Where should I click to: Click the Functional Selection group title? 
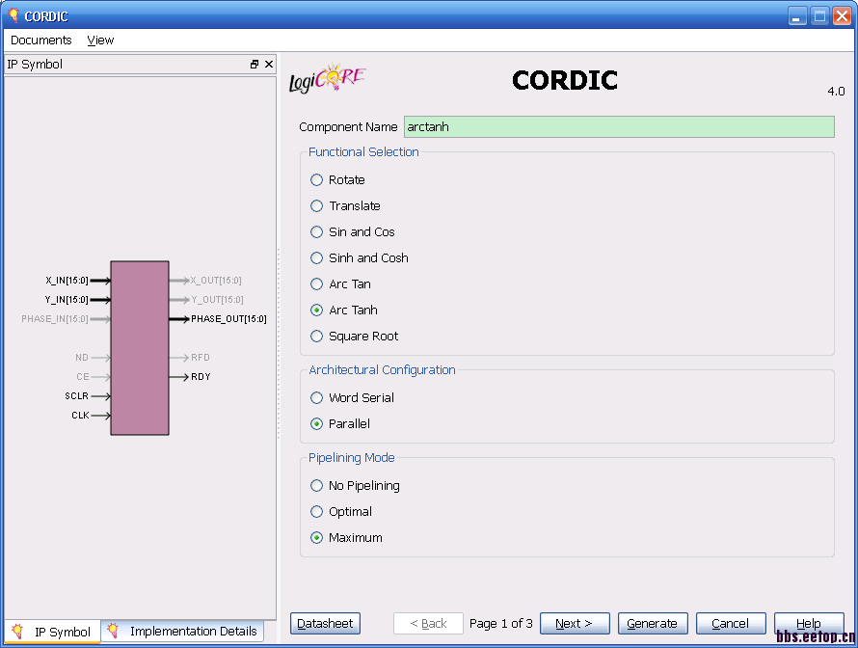point(363,152)
